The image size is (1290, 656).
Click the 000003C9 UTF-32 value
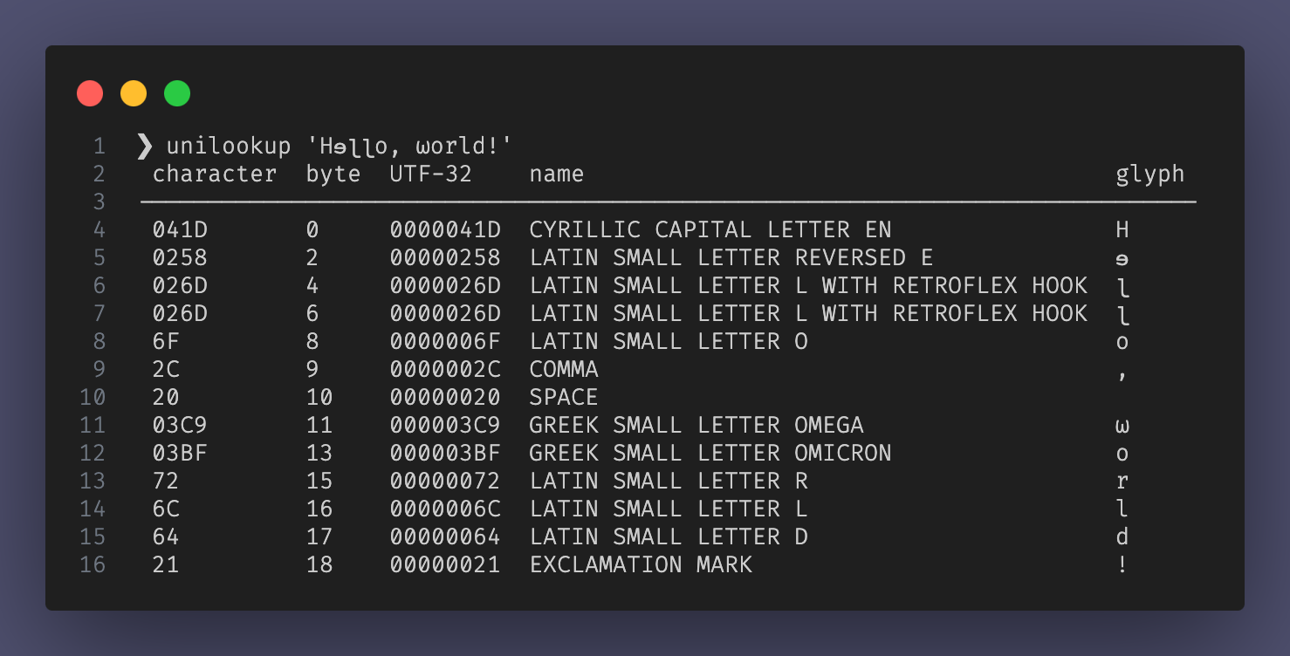tap(445, 425)
